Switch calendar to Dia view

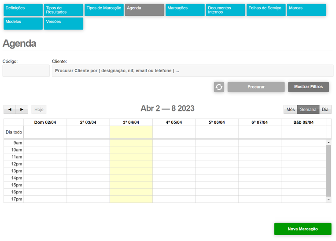(325, 109)
